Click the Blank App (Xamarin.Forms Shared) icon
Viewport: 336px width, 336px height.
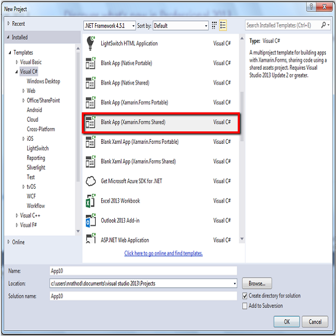click(90, 122)
